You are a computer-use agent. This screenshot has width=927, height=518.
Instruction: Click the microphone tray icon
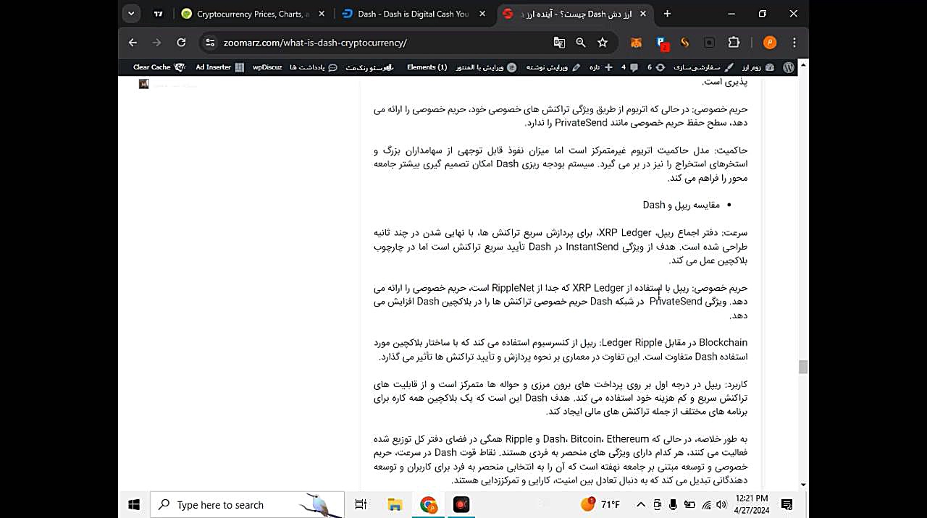click(x=674, y=505)
